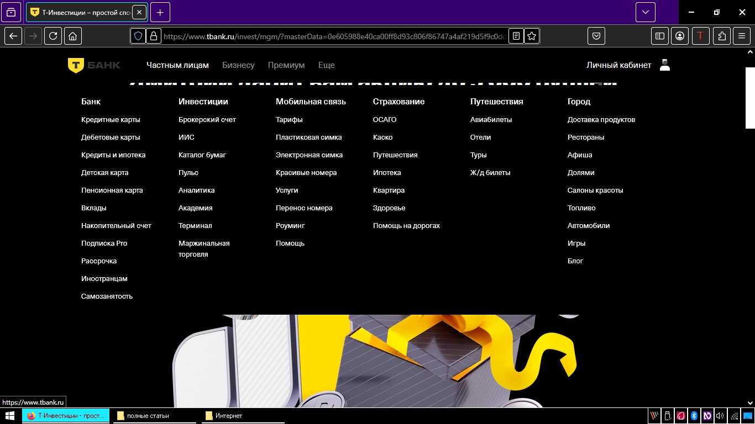Open the user profile icon near Личный кабинет

tap(665, 65)
